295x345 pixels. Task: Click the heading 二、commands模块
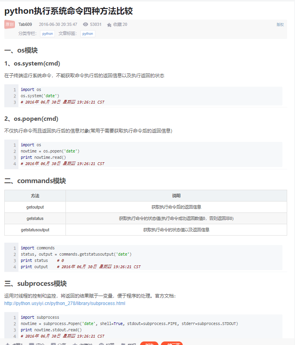pos(35,181)
